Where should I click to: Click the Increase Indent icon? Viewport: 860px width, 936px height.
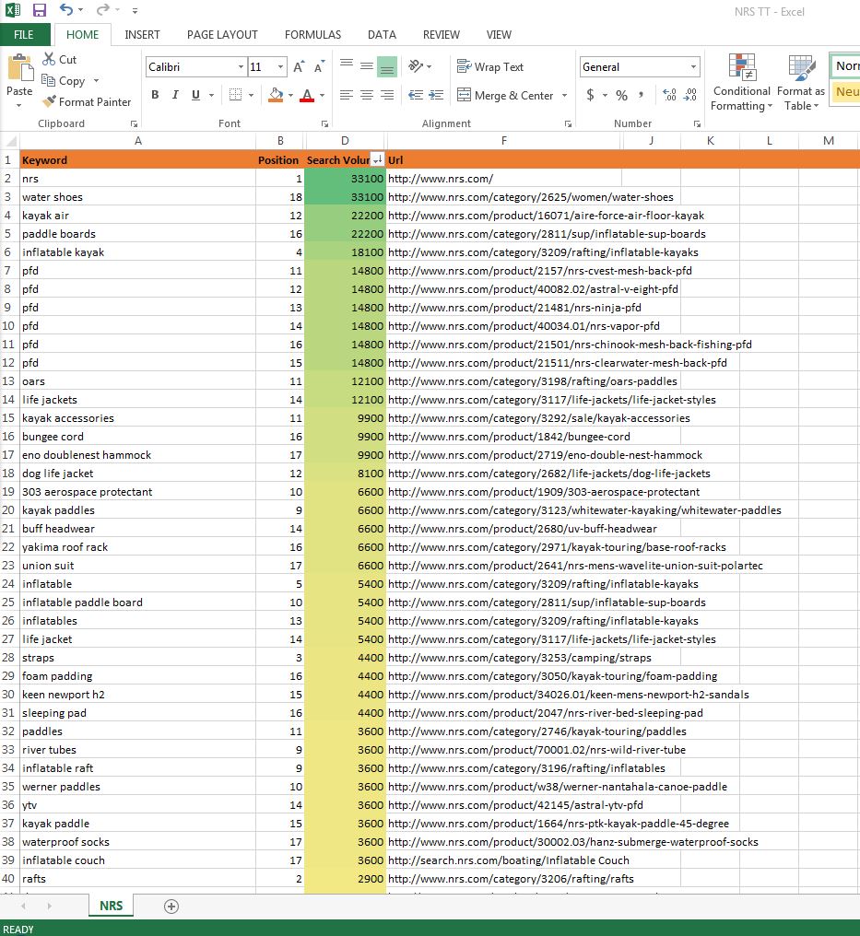coord(435,96)
